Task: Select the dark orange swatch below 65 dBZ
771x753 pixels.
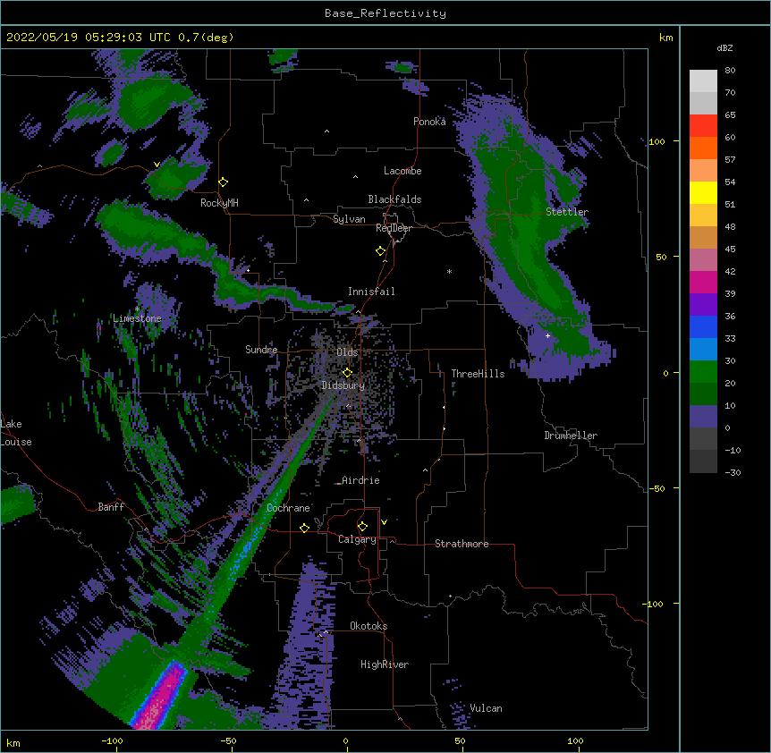Action: point(703,148)
